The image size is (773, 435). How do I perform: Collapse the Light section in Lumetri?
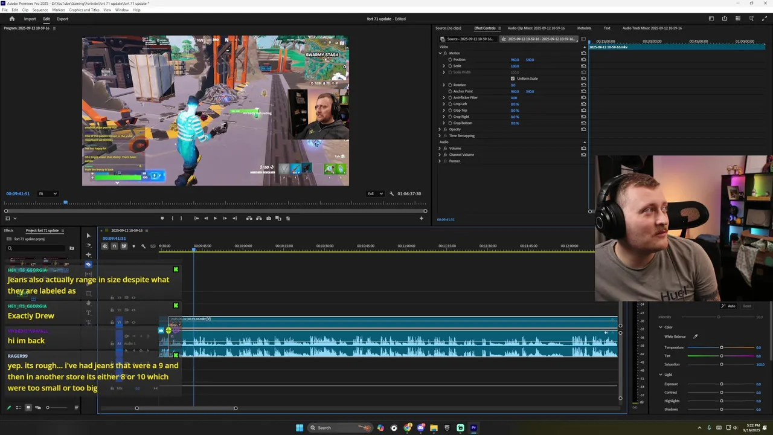(661, 375)
